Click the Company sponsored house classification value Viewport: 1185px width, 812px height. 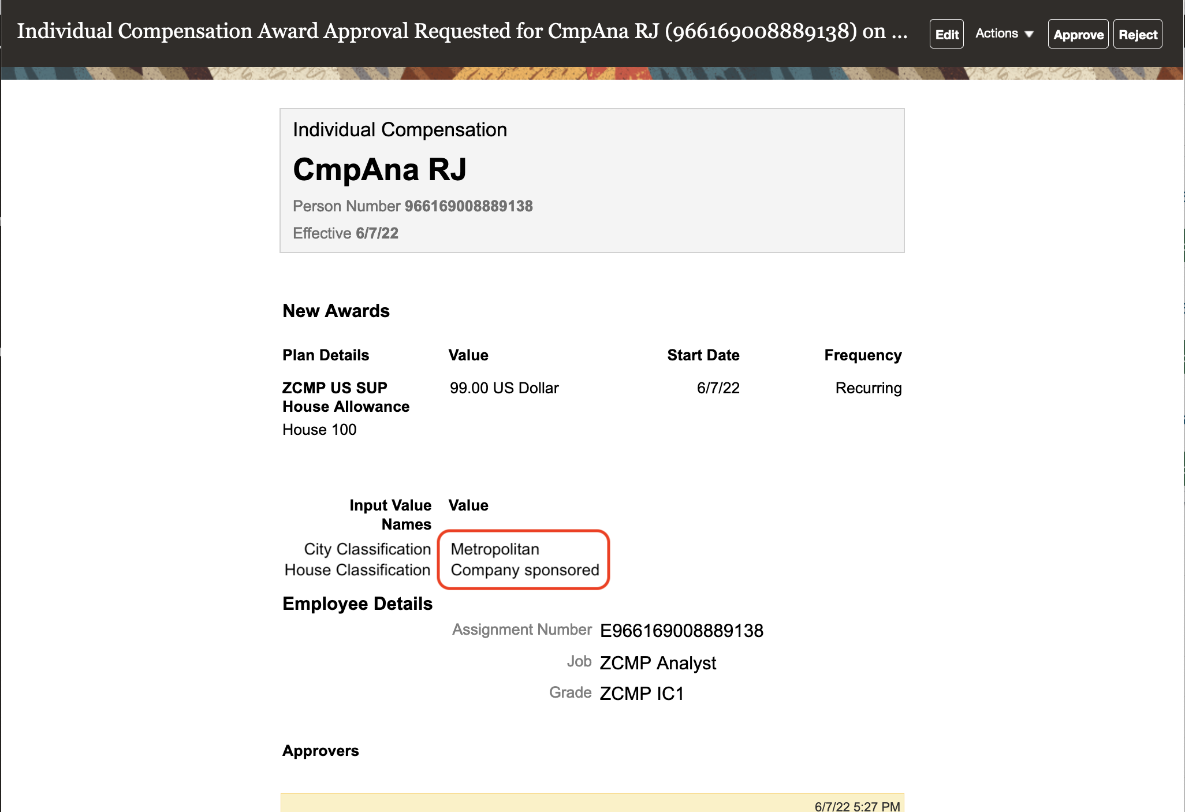click(524, 570)
